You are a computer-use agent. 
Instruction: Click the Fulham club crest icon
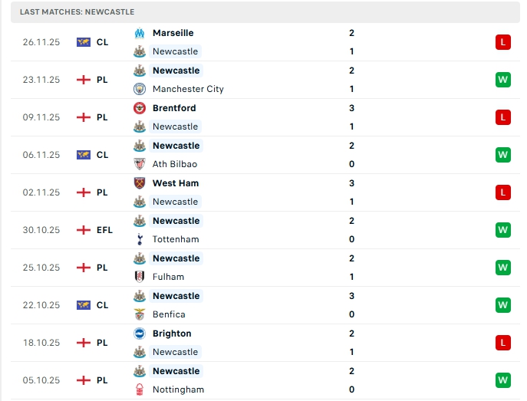pos(140,277)
